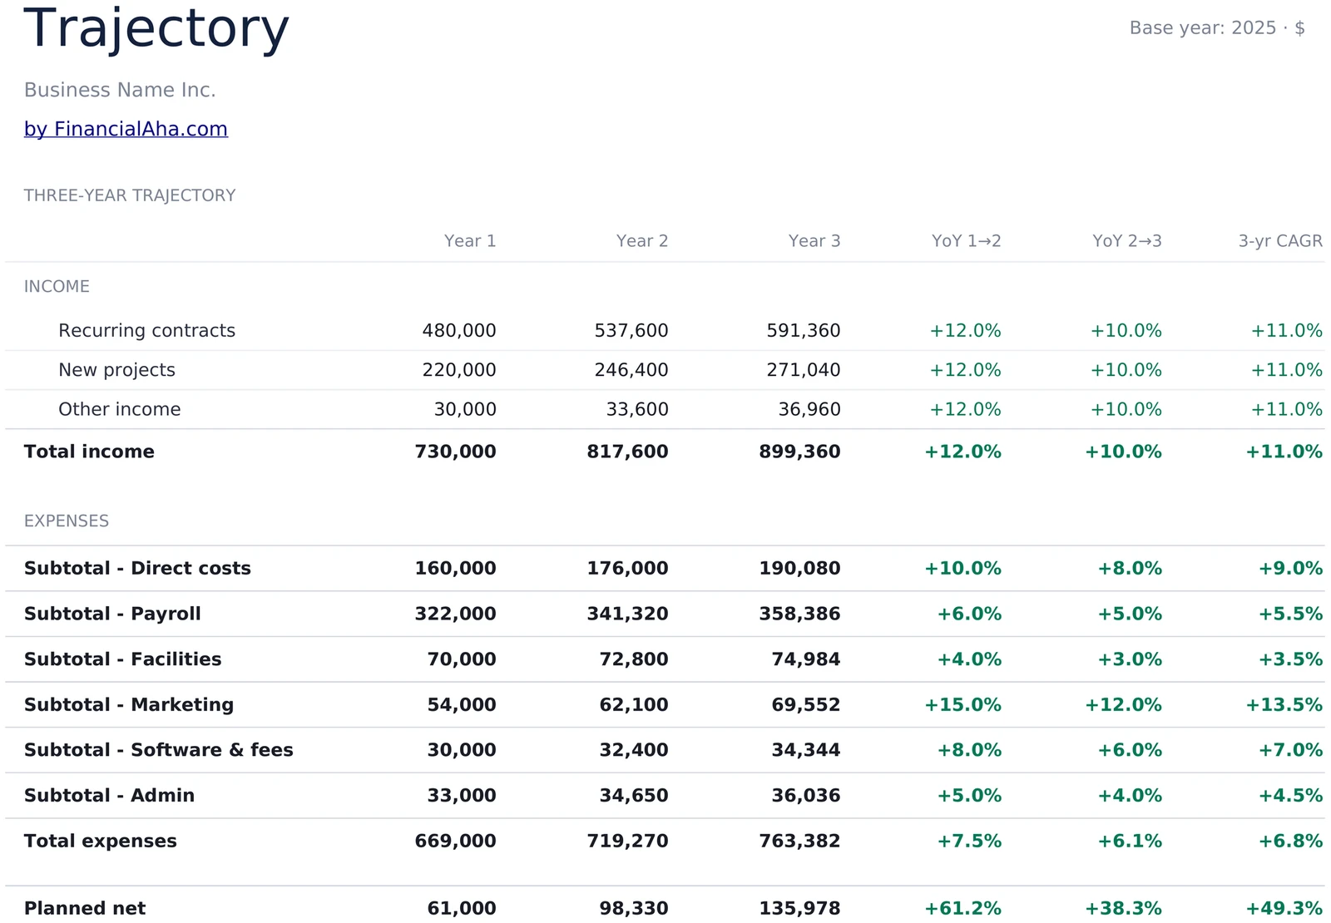Click Payroll Year 3 value 358,386
This screenshot has height=923, width=1331.
(x=800, y=614)
